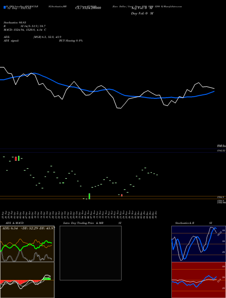
Task: Click the empty Intra Day Trading Price box
Action: coord(90,253)
